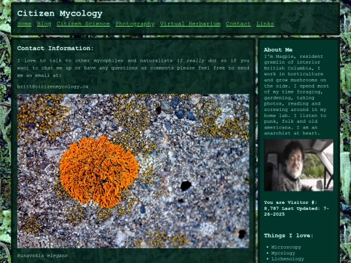The height and width of the screenshot is (263, 351).
Task: Click the Citizen Mycology site title
Action: [x=60, y=14]
